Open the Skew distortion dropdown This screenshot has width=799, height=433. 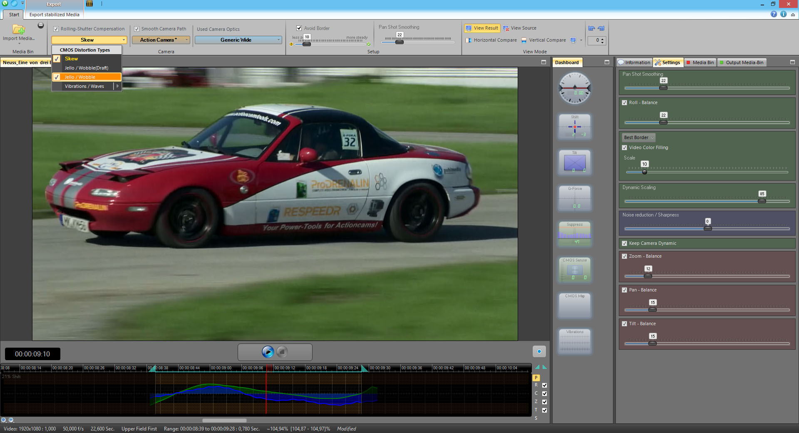tap(89, 40)
